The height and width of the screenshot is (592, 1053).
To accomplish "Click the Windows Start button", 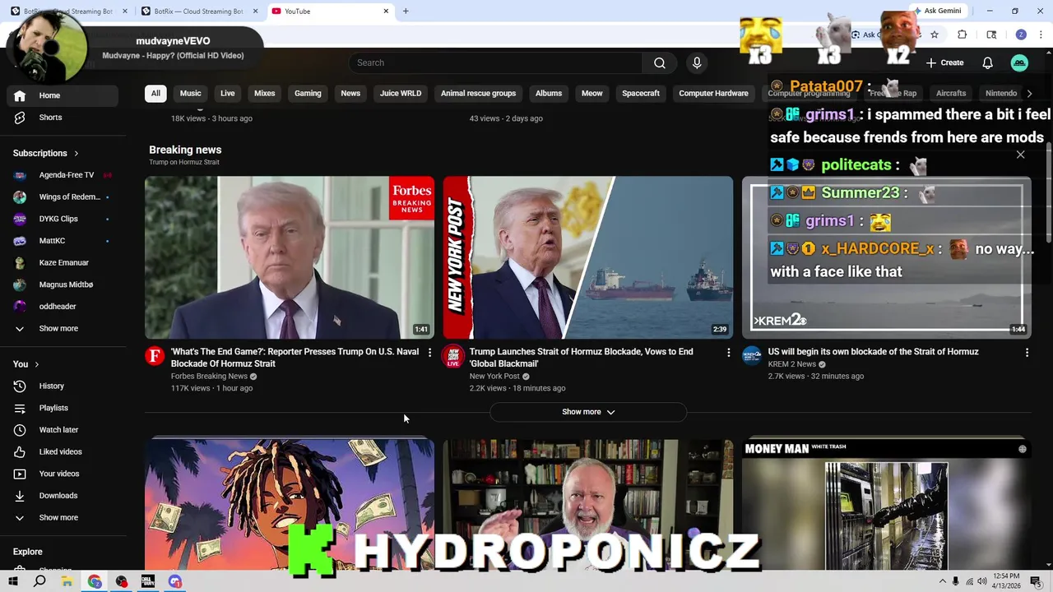I will coord(12,581).
